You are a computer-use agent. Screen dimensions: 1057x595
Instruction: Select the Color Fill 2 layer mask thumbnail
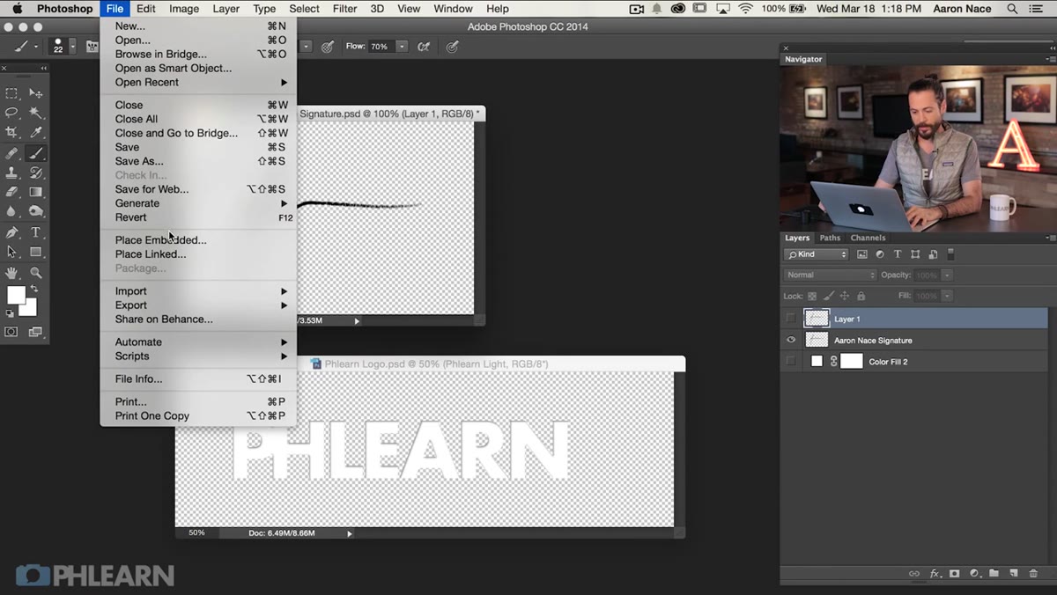coord(852,361)
